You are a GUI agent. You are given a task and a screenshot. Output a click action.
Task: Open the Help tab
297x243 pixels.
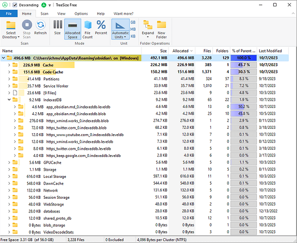pyautogui.click(x=101, y=14)
